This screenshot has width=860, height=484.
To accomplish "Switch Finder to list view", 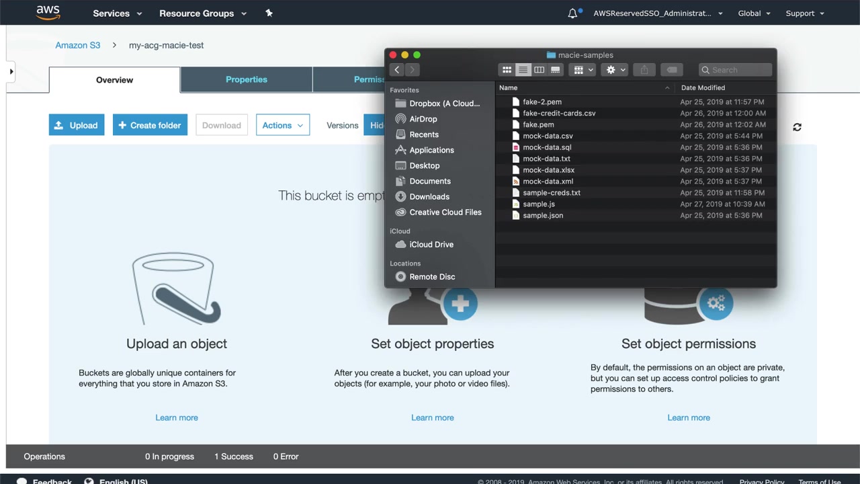I will 523,70.
